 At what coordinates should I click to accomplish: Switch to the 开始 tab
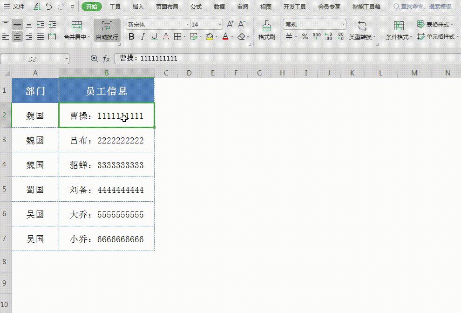pos(92,7)
